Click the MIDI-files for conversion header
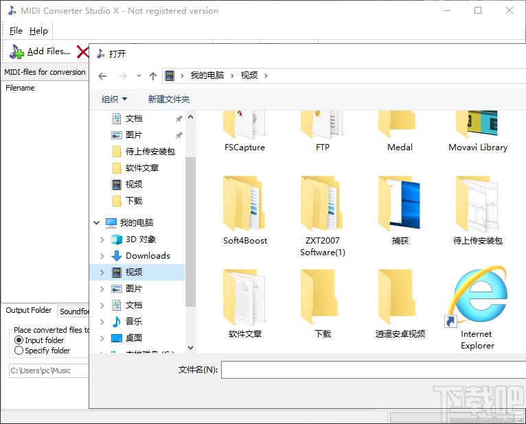Screen dimensions: 526x424 point(45,72)
